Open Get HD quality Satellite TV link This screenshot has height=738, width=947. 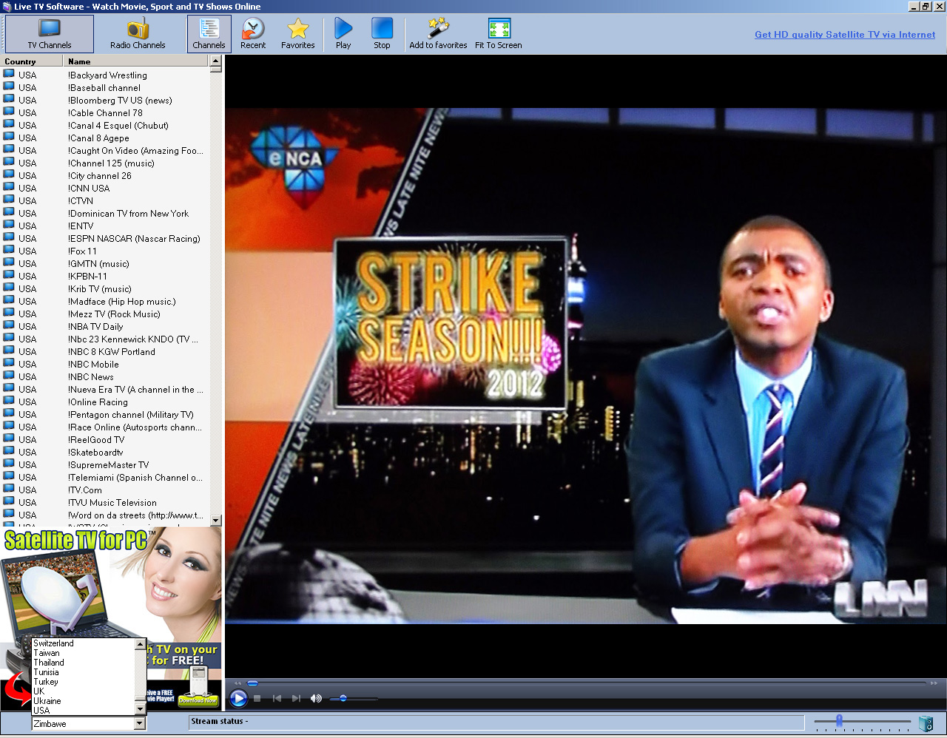pyautogui.click(x=845, y=35)
